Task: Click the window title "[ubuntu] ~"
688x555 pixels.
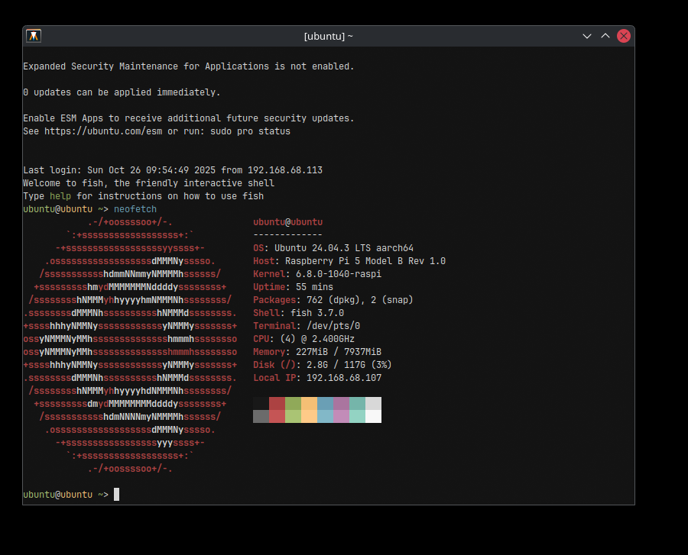Action: pyautogui.click(x=328, y=36)
